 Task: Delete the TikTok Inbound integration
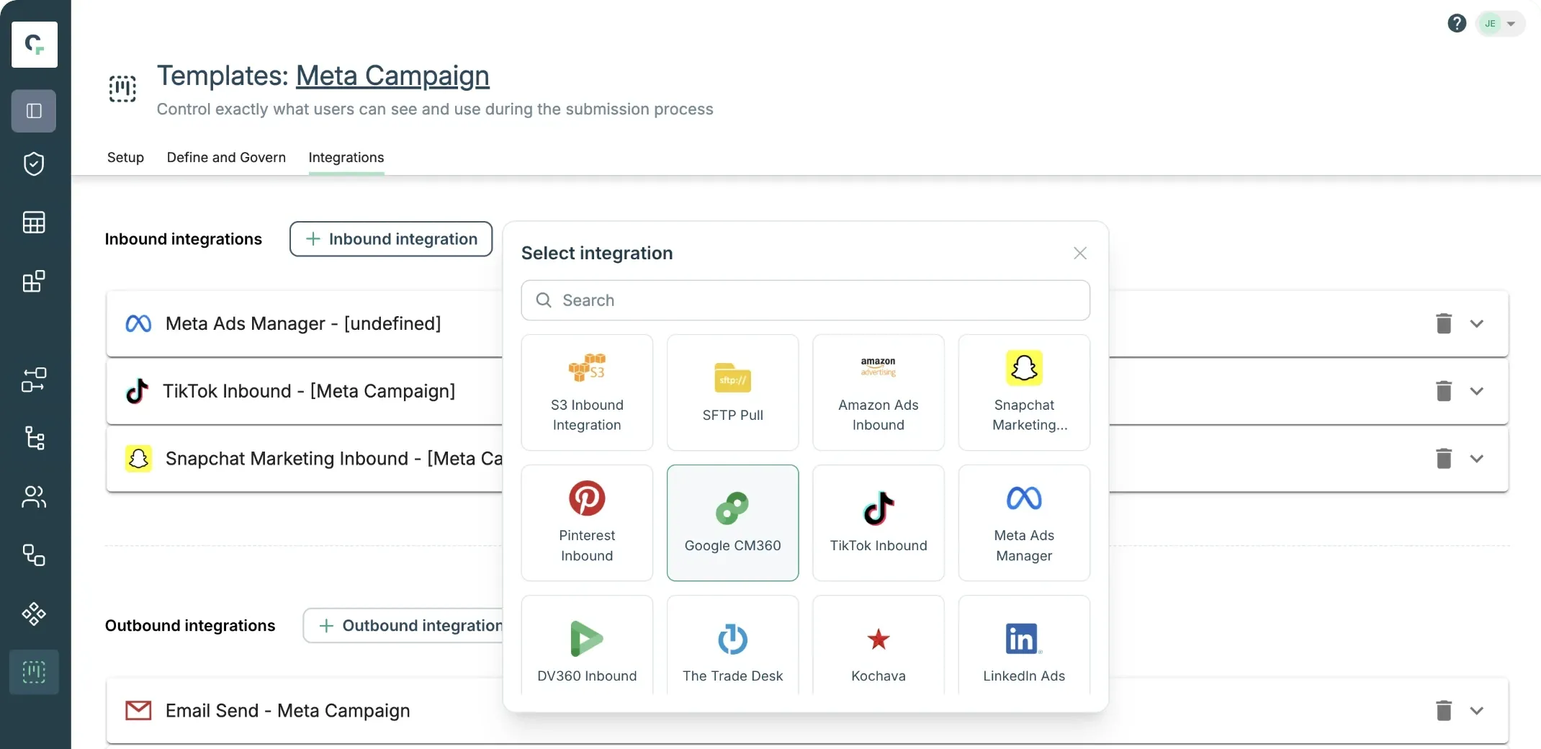[1444, 391]
